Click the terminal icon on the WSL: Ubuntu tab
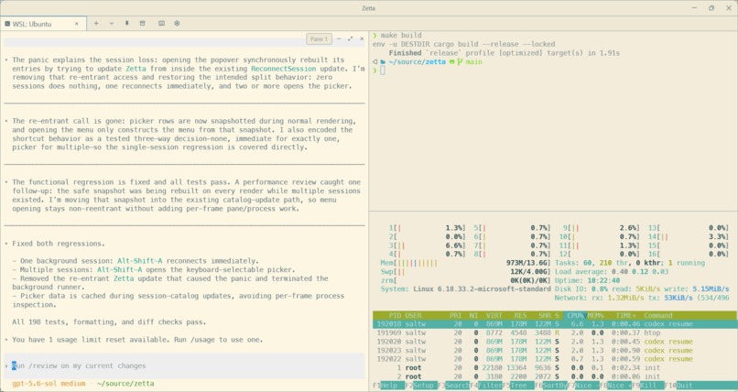This screenshot has width=738, height=392. pos(7,24)
